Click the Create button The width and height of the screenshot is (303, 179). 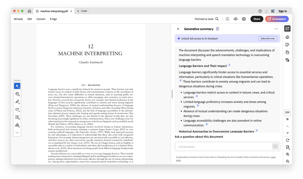coord(82,11)
